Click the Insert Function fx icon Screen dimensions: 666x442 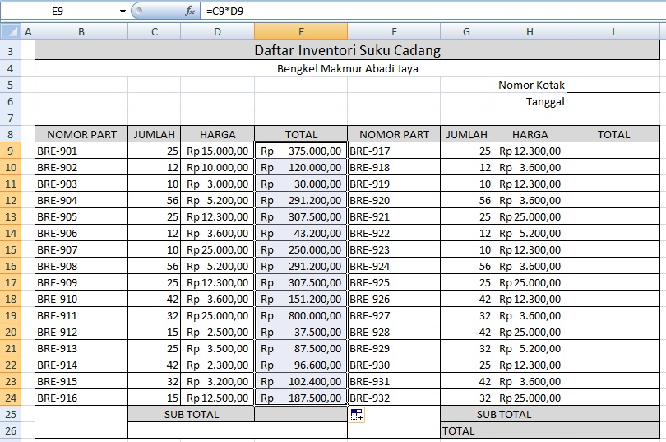(x=189, y=11)
